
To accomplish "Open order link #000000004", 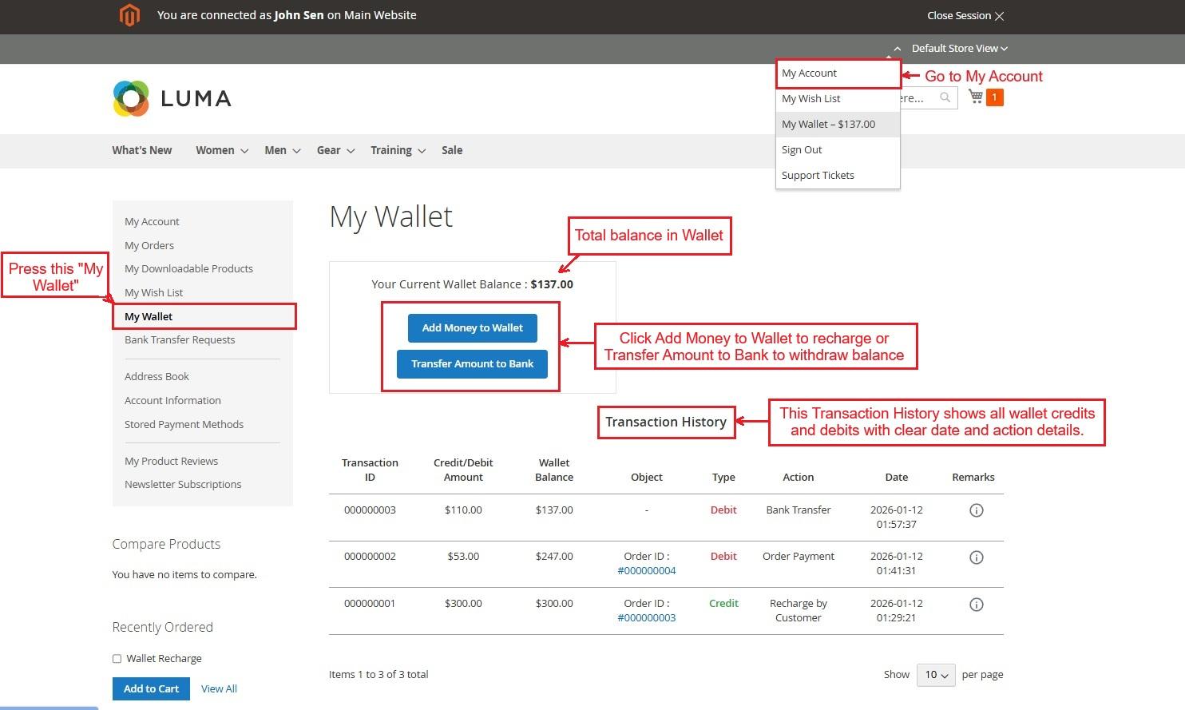I will pos(646,571).
